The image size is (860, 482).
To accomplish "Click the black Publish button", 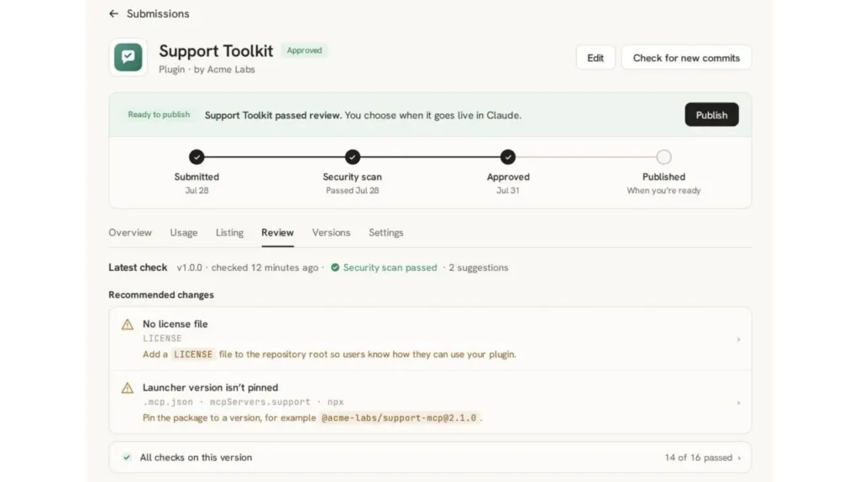I will tap(711, 115).
